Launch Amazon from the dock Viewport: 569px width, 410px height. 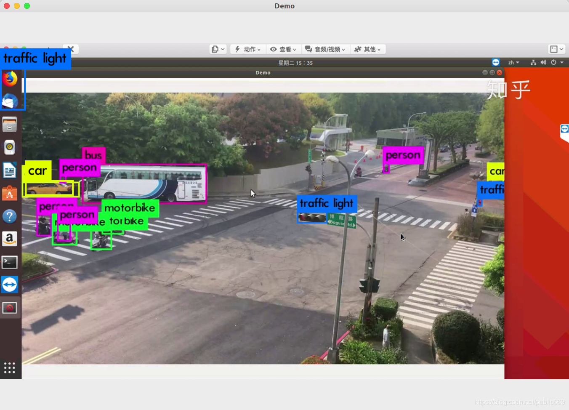[10, 239]
